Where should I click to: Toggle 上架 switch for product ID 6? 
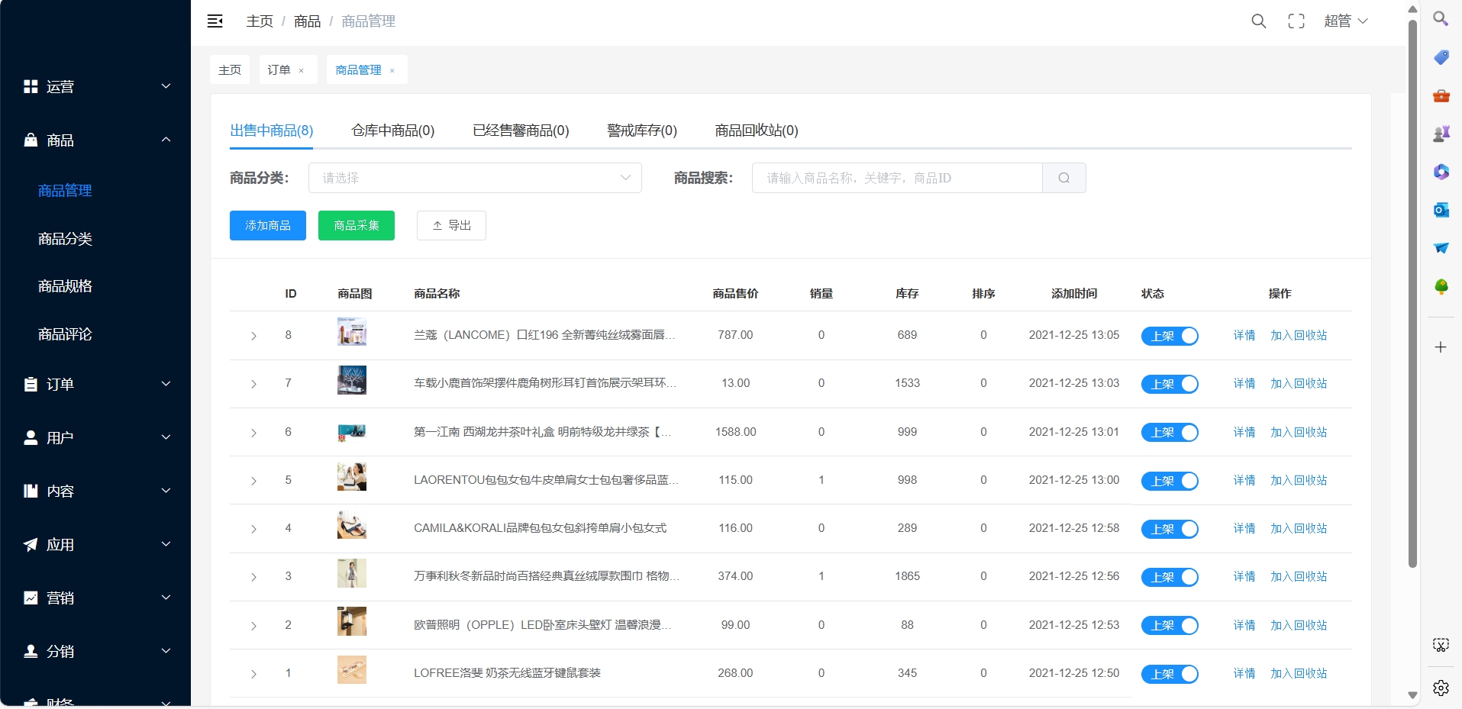pyautogui.click(x=1170, y=433)
